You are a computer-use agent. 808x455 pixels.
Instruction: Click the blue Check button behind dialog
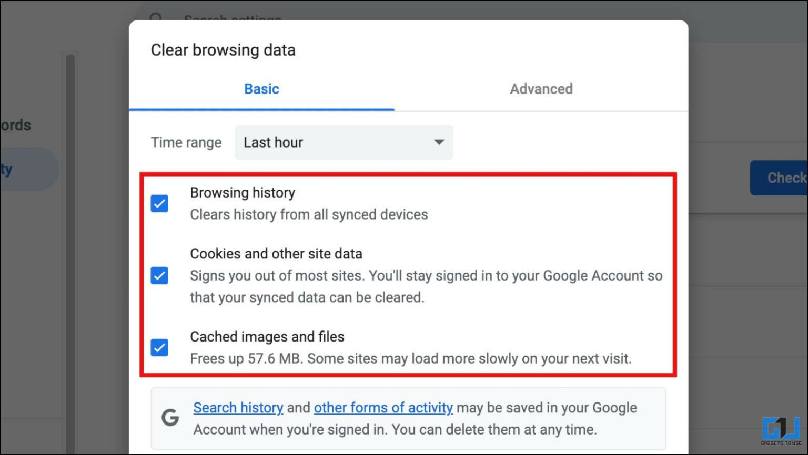click(779, 178)
